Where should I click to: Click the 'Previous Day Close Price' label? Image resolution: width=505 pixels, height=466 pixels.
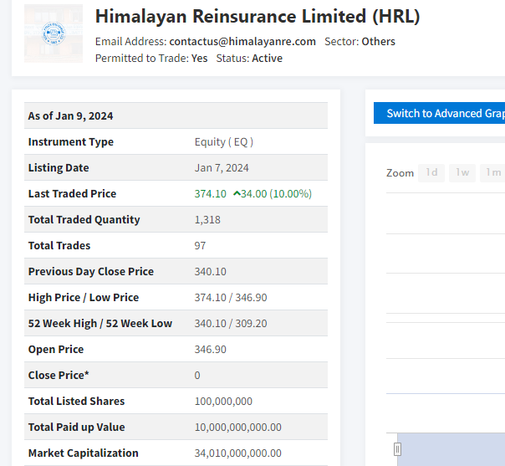(x=91, y=272)
